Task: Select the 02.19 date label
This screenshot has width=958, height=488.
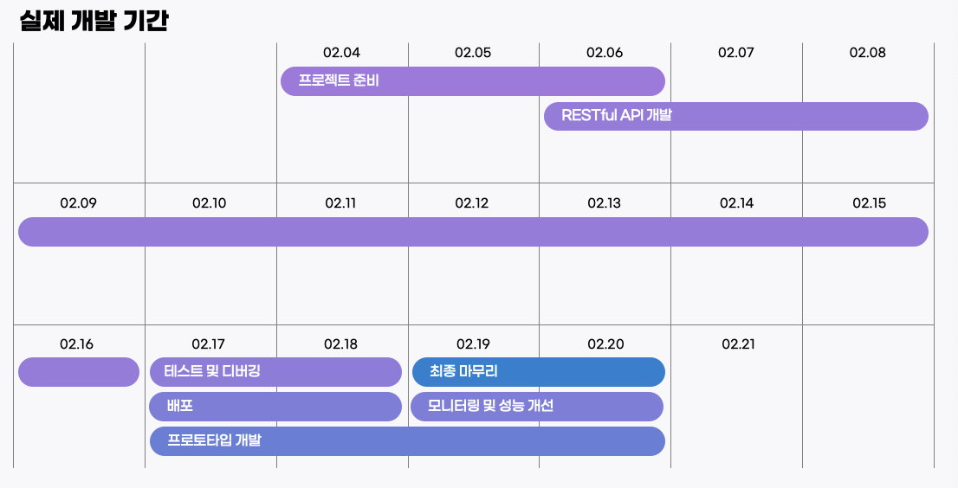Action: pos(473,344)
